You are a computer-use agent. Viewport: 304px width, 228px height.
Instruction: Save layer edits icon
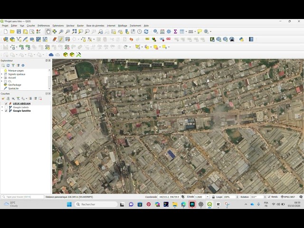67,39
